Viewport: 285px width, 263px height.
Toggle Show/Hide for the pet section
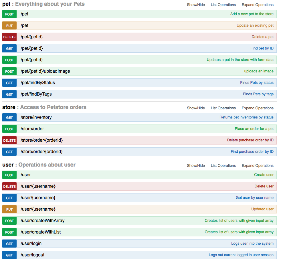click(x=196, y=5)
